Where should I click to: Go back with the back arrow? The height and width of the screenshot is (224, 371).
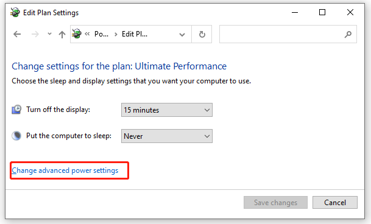[17, 34]
